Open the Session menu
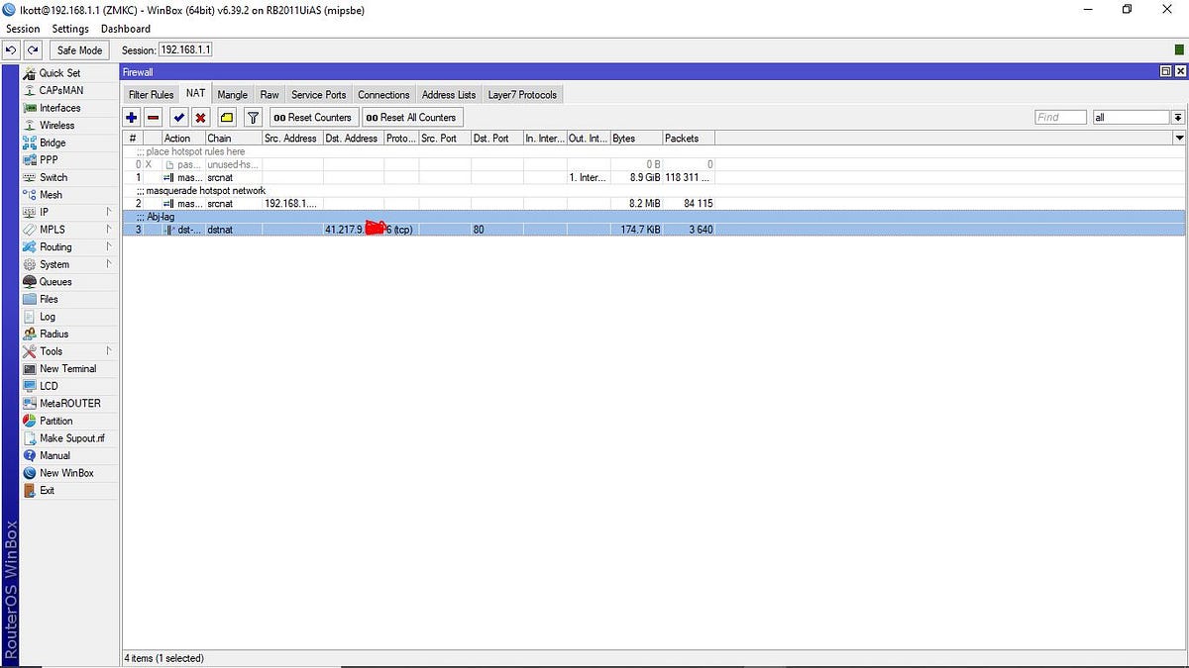The width and height of the screenshot is (1189, 668). coord(22,29)
